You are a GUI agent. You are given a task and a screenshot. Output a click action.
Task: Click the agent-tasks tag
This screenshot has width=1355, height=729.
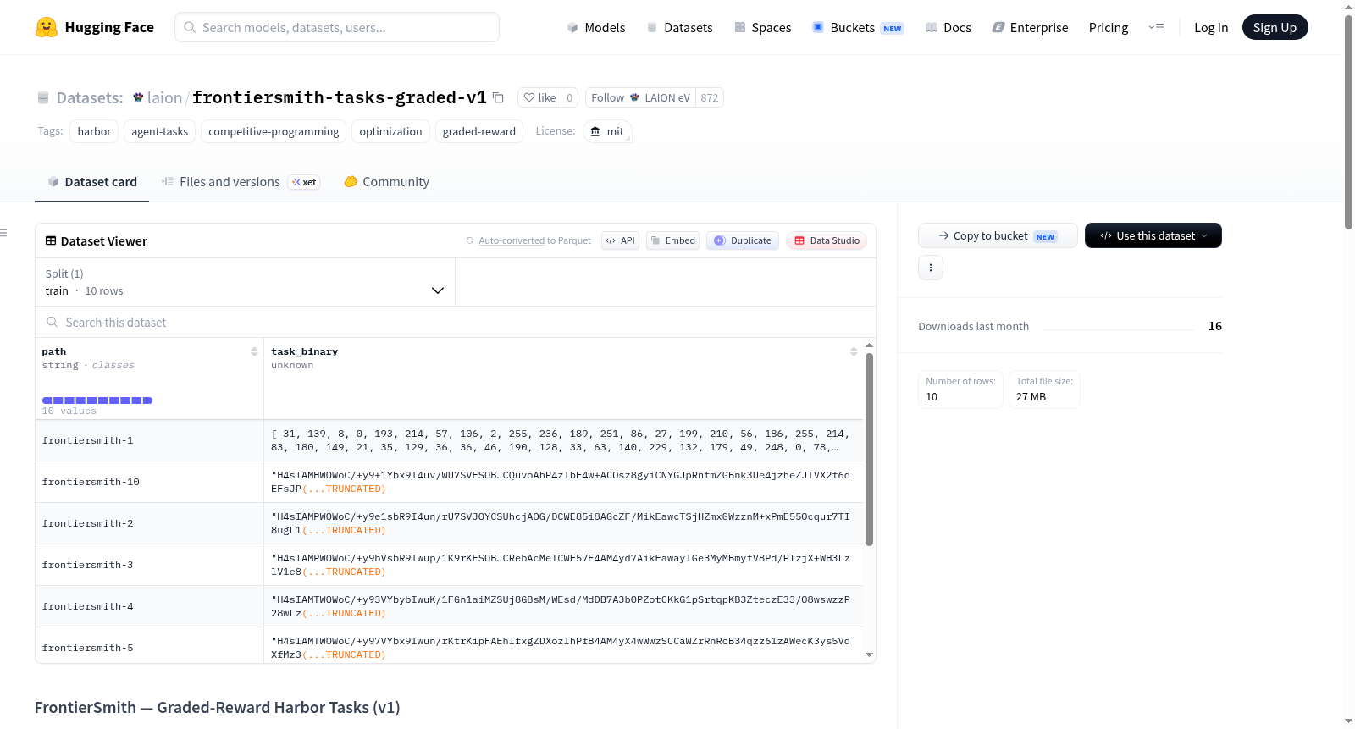tap(160, 131)
